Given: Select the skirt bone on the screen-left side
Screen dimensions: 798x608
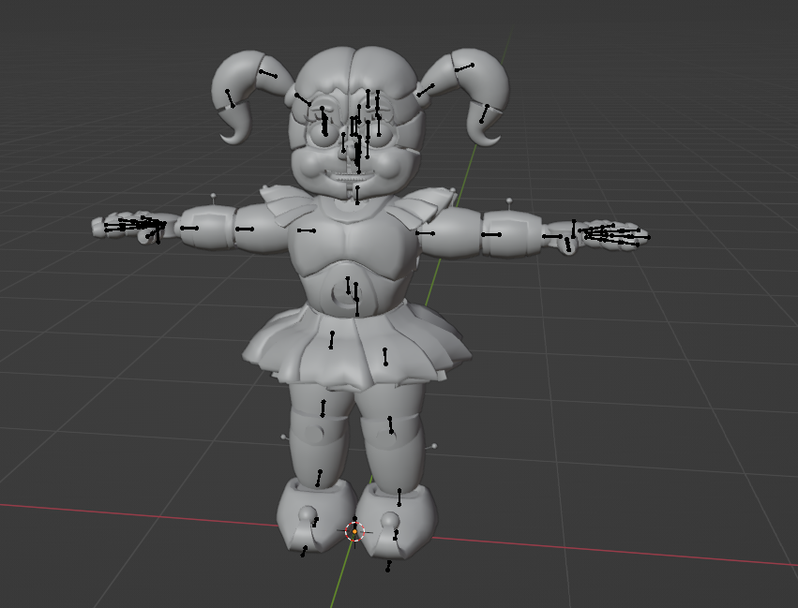Looking at the screenshot, I should [332, 340].
